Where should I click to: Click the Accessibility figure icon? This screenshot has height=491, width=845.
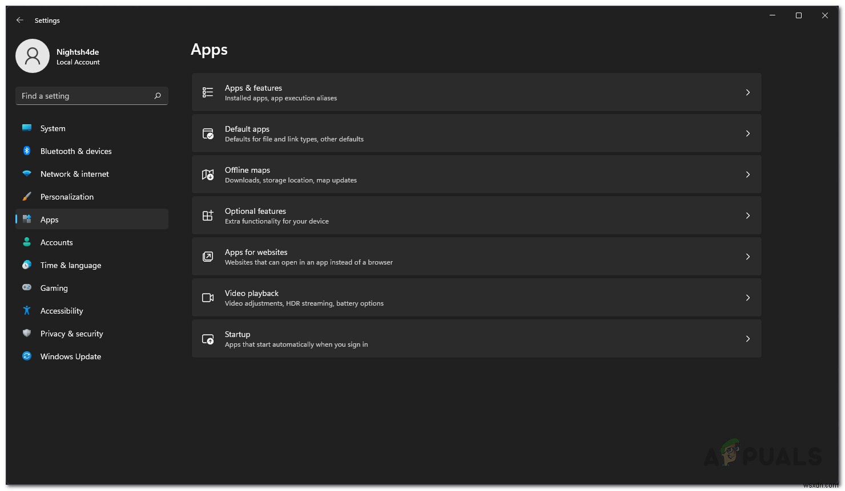(27, 311)
